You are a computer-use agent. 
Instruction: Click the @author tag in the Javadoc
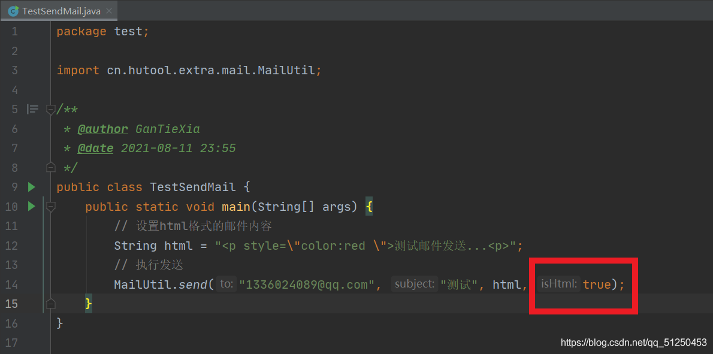[x=103, y=129]
